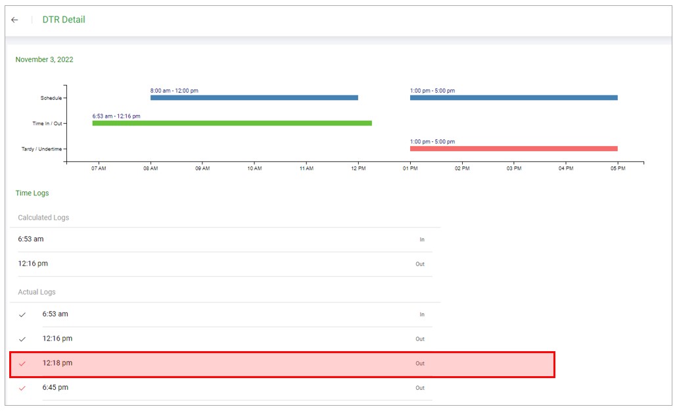Click the afternoon 1:00 pm schedule bar
This screenshot has height=411, width=677.
point(513,98)
